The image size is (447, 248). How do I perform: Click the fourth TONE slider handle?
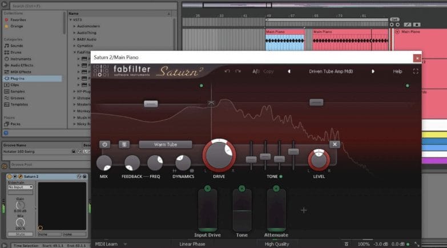pos(293,152)
